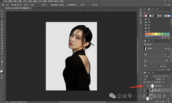Open the 取样大小 sample size dropdown
Image resolution: width=172 pixels, height=103 pixels.
tap(35, 5)
